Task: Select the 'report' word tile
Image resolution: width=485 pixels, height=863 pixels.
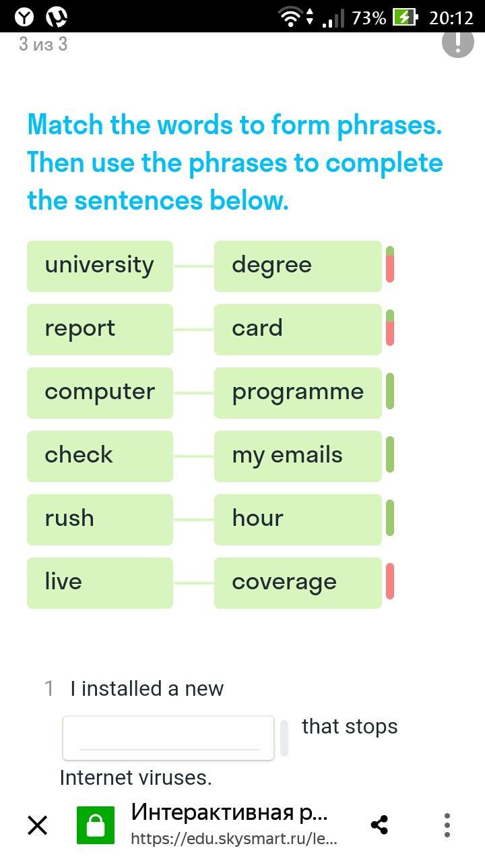Action: click(100, 330)
